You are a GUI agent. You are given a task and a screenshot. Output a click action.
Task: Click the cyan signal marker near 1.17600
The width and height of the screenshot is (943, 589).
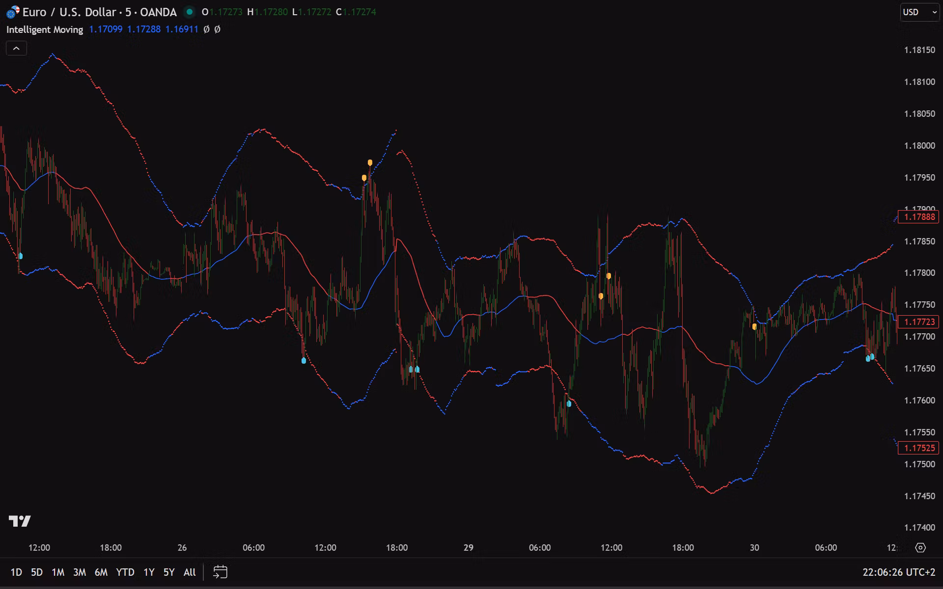[x=569, y=404]
